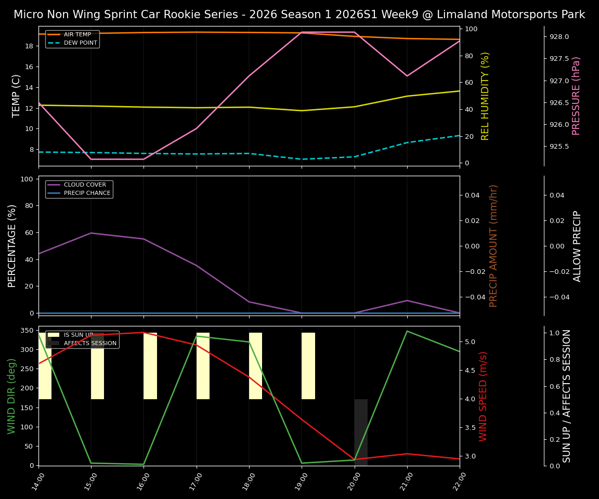The height and width of the screenshot is (499, 599).
Task: Select the CLOUD COVER legend label
Action: tap(85, 185)
